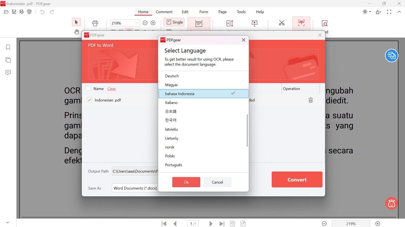Click the blue convert-to-Word floating icon
This screenshot has width=405, height=227.
click(392, 56)
